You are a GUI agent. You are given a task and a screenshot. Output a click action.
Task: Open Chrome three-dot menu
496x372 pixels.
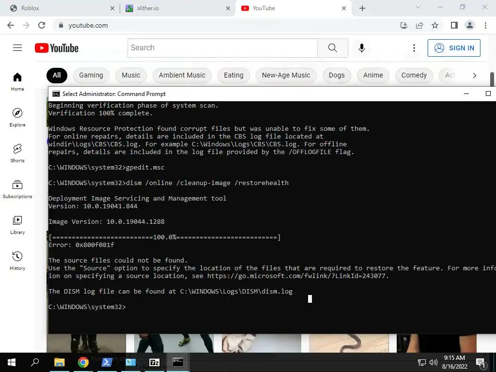click(x=485, y=25)
